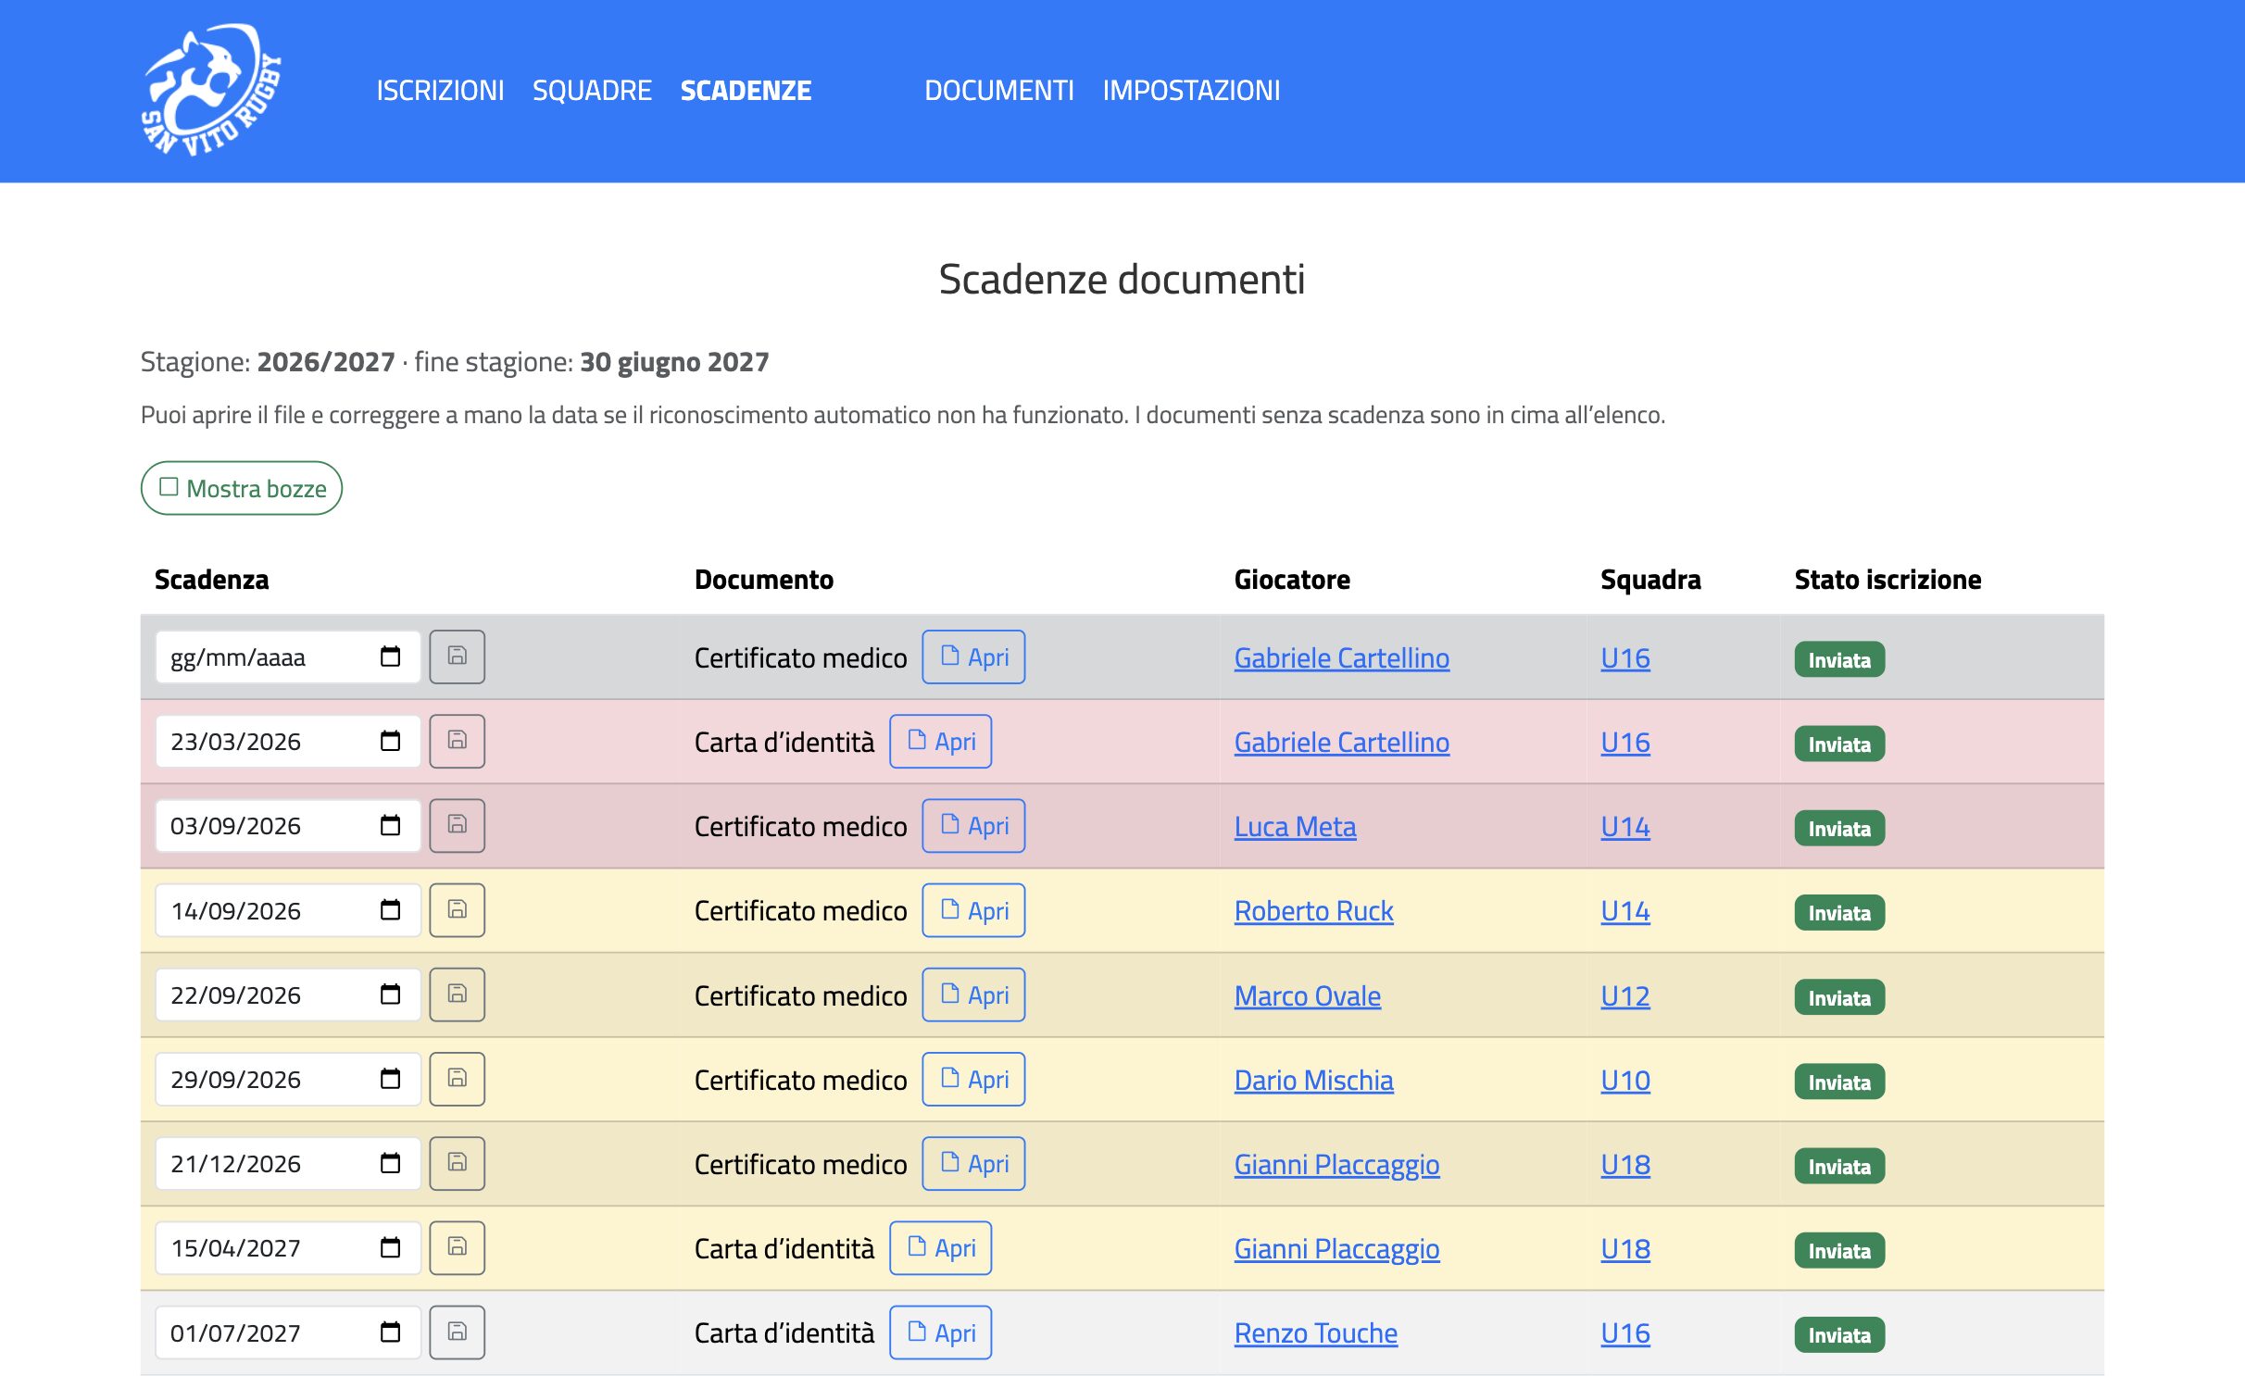The height and width of the screenshot is (1376, 2245).
Task: Save date for the empty gg/mm/aaaa row
Action: [x=458, y=657]
